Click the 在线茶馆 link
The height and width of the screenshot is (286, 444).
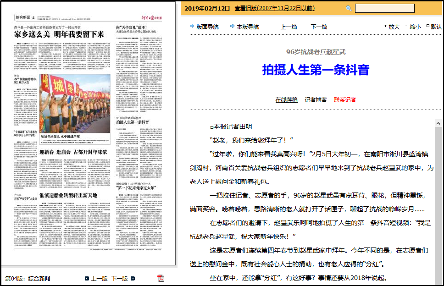coord(286,99)
